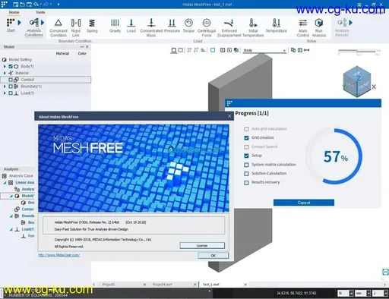Click the Model Setting icon in the Model tree
389x299 pixels.
(x=4, y=60)
